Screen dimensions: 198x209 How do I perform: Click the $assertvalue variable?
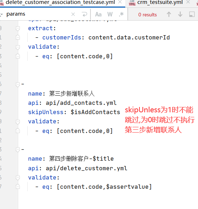tap(127, 187)
